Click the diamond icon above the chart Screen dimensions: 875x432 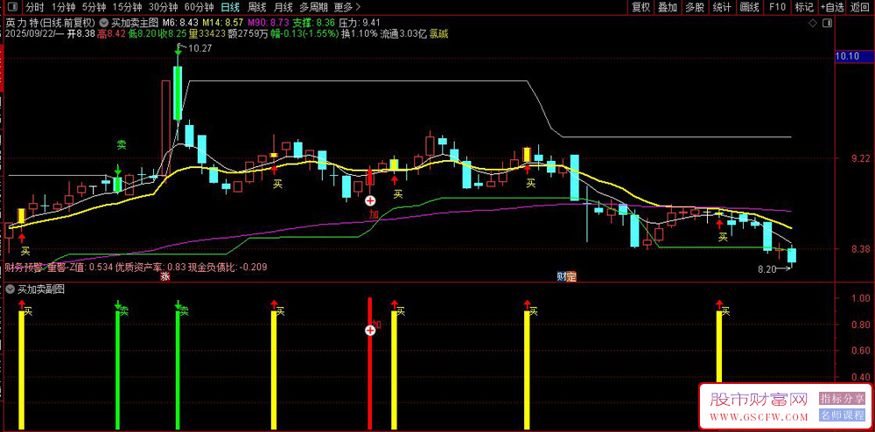click(x=812, y=24)
